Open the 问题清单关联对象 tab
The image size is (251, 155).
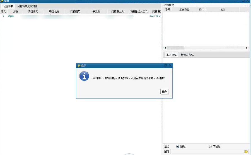27,6
